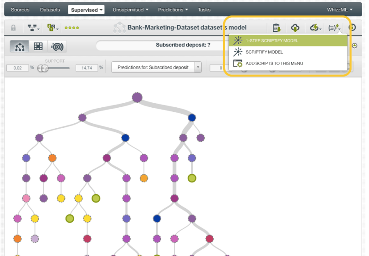
Task: Click the root node of decision tree
Action: click(x=137, y=97)
